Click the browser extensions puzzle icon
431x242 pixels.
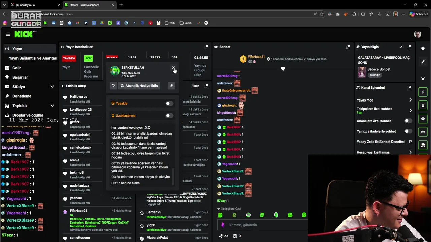[x=354, y=14]
